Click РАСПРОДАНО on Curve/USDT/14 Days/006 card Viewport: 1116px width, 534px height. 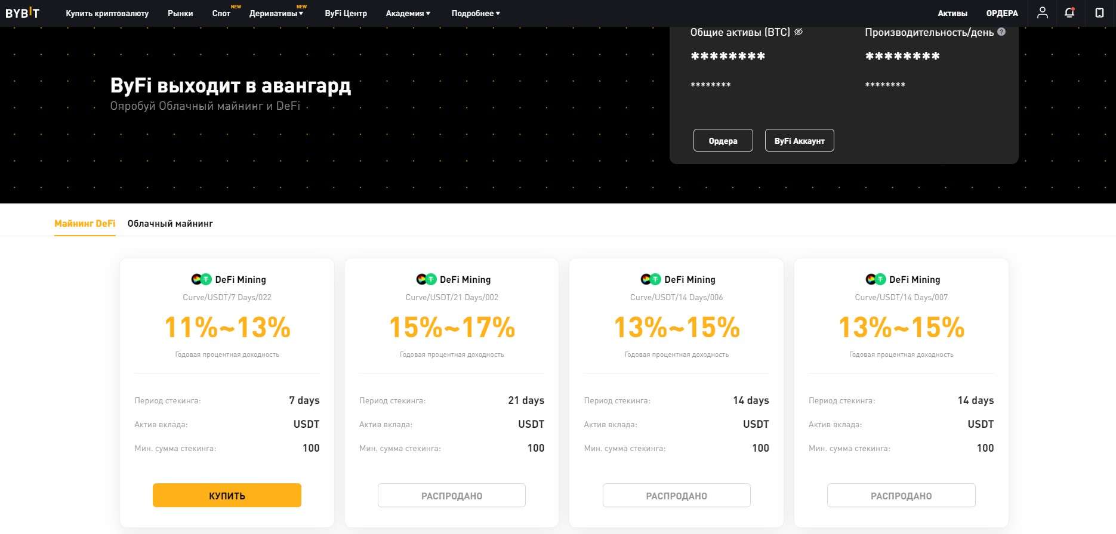click(x=677, y=495)
